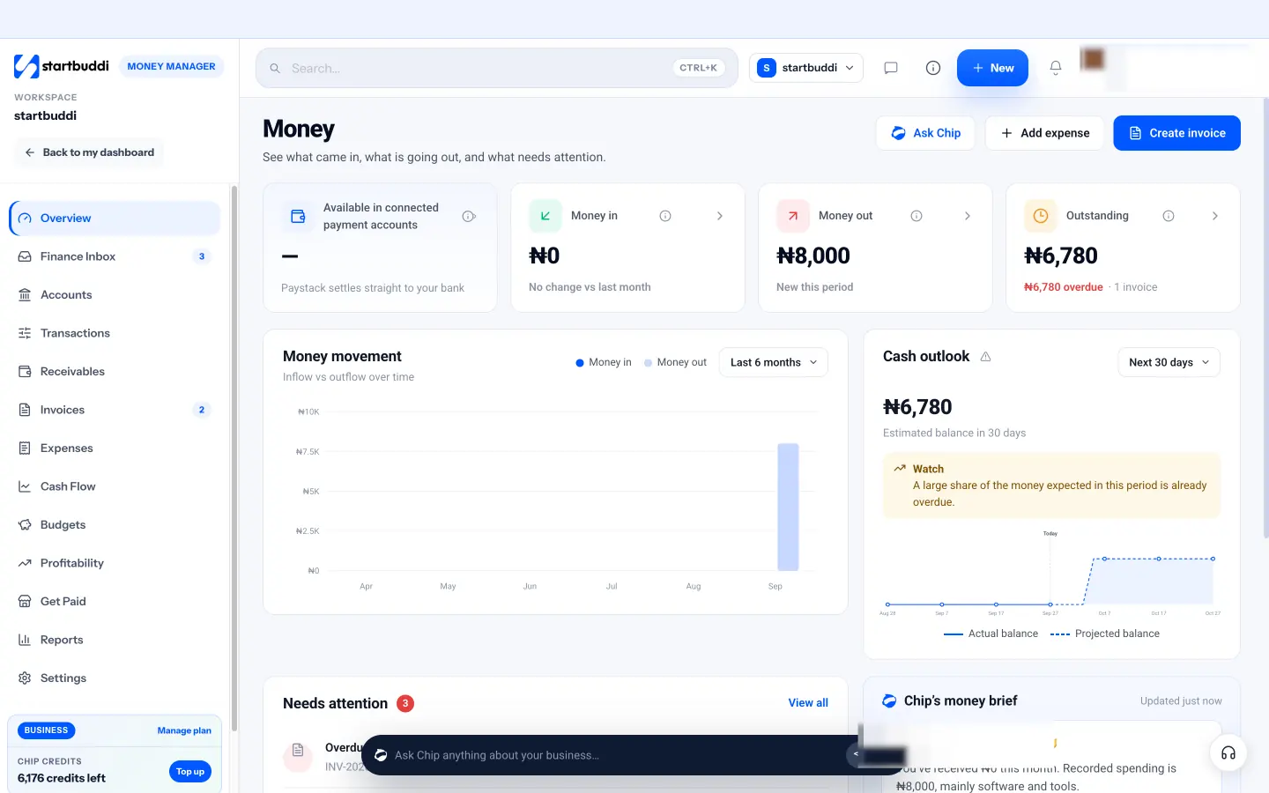Click the Money out info icon
Image resolution: width=1269 pixels, height=793 pixels.
click(916, 216)
